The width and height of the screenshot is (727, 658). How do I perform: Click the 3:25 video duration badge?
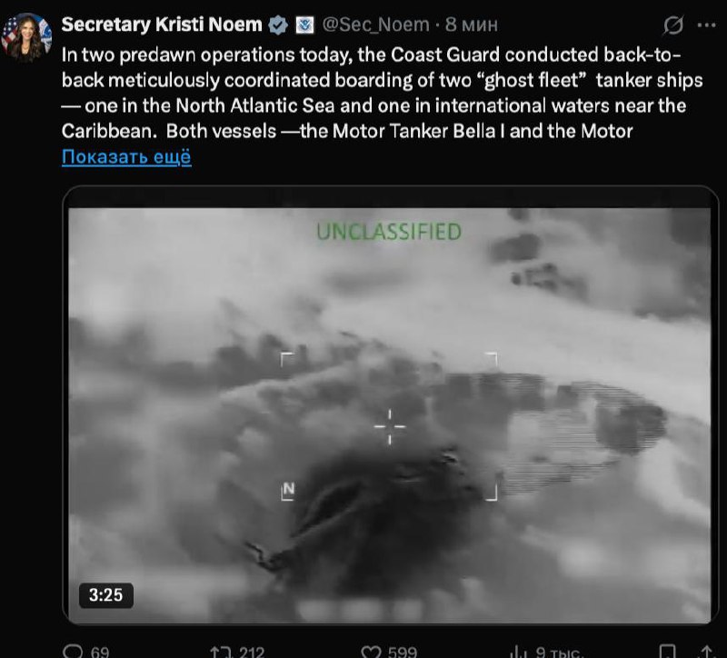pos(105,595)
